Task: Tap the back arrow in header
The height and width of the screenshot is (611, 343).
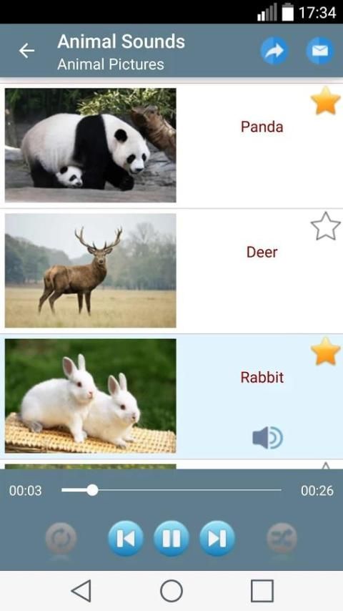Action: coord(26,51)
